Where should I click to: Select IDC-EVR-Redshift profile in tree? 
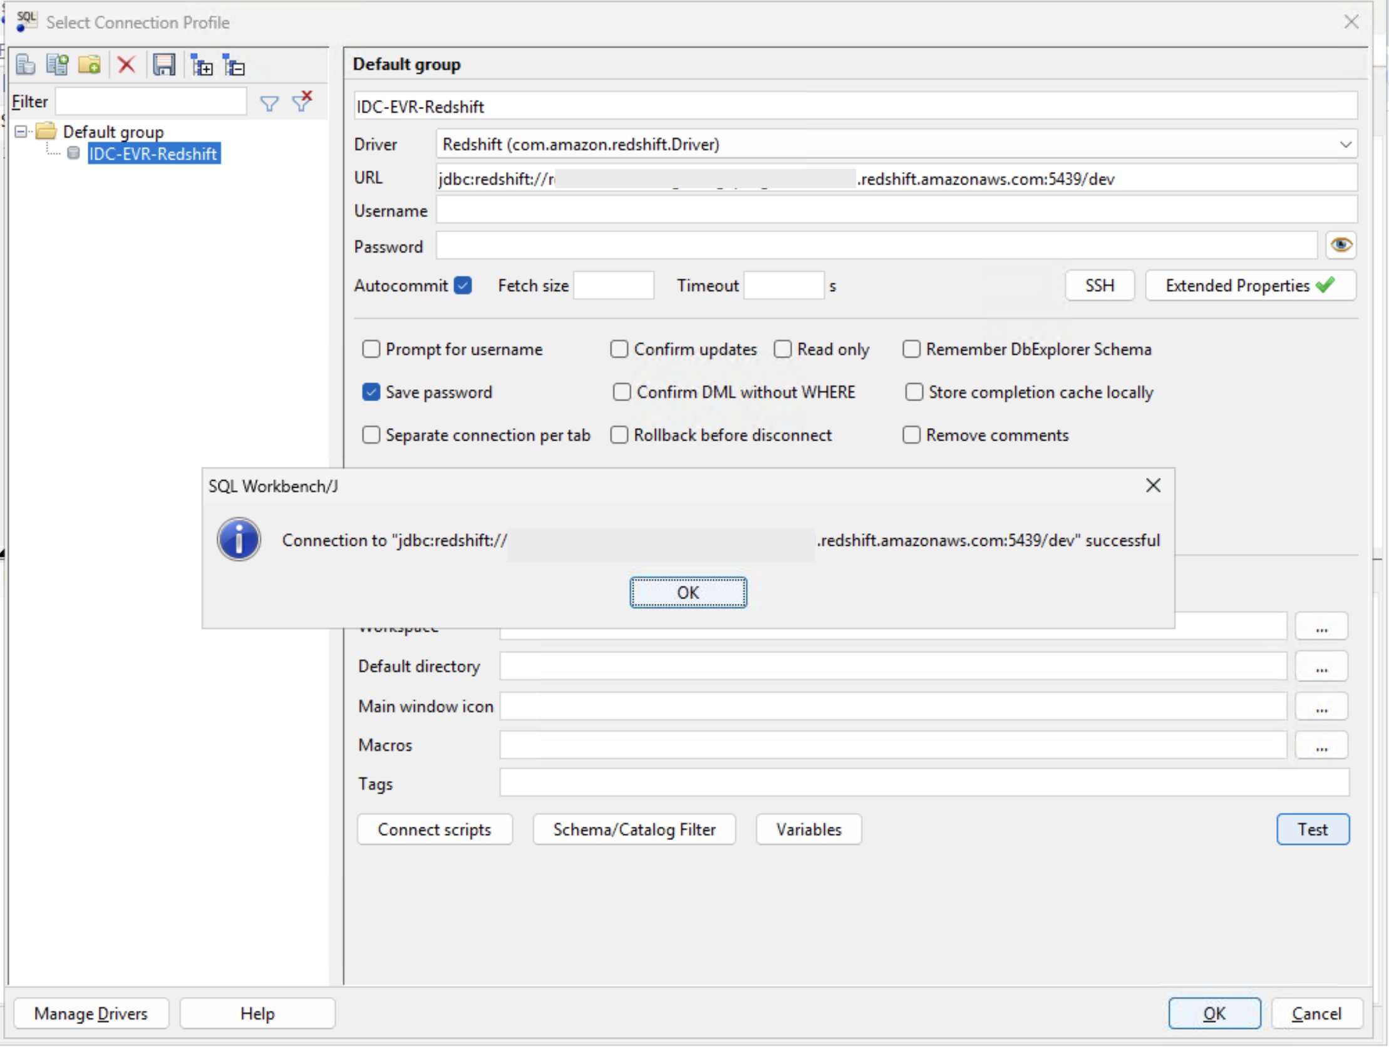tap(154, 154)
